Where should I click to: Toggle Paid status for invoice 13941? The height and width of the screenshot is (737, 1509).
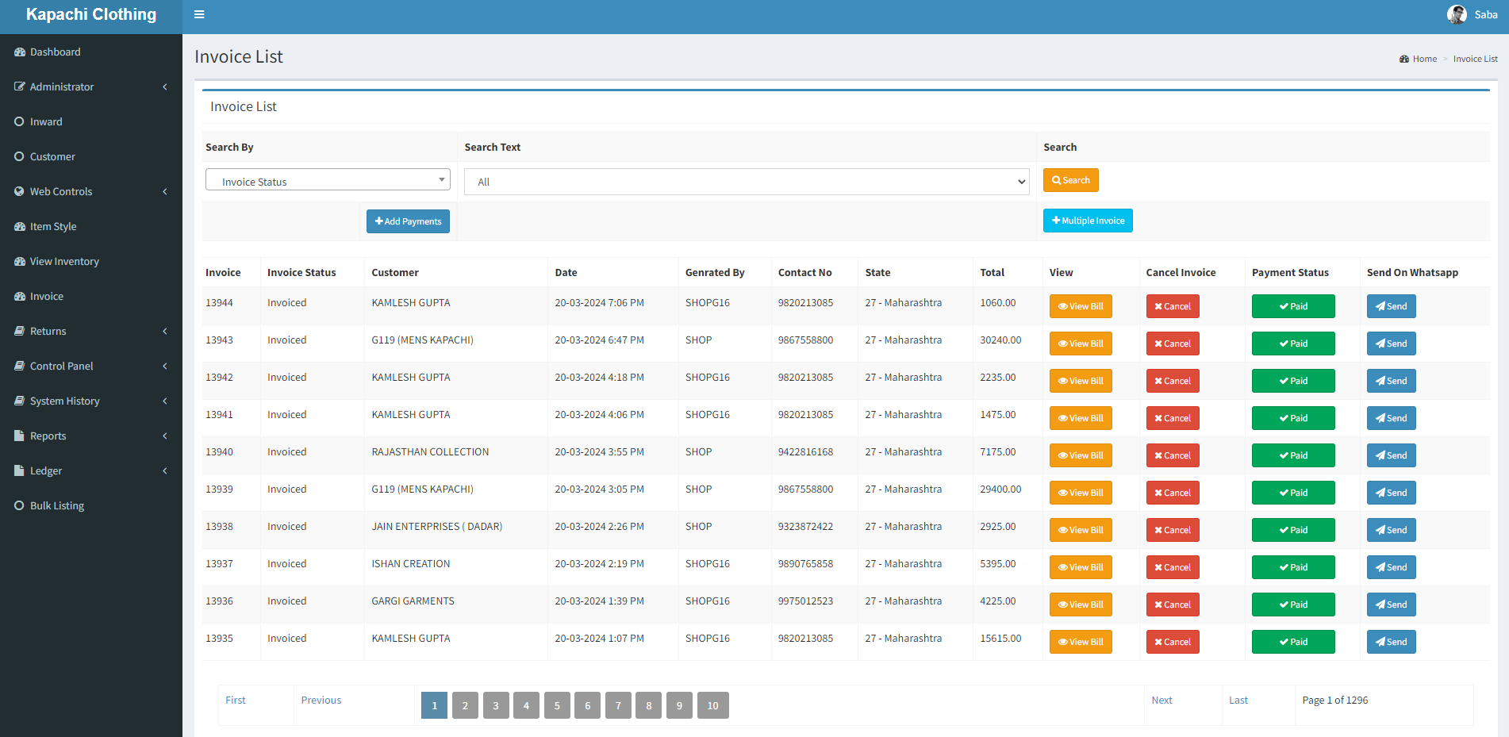click(1292, 418)
